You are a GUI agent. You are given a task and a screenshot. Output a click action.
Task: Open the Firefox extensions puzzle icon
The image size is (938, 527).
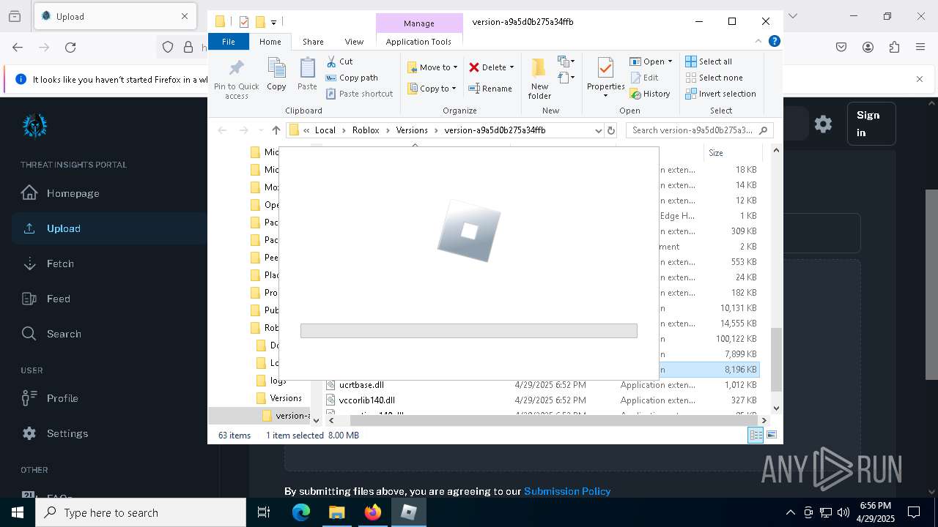click(x=894, y=47)
